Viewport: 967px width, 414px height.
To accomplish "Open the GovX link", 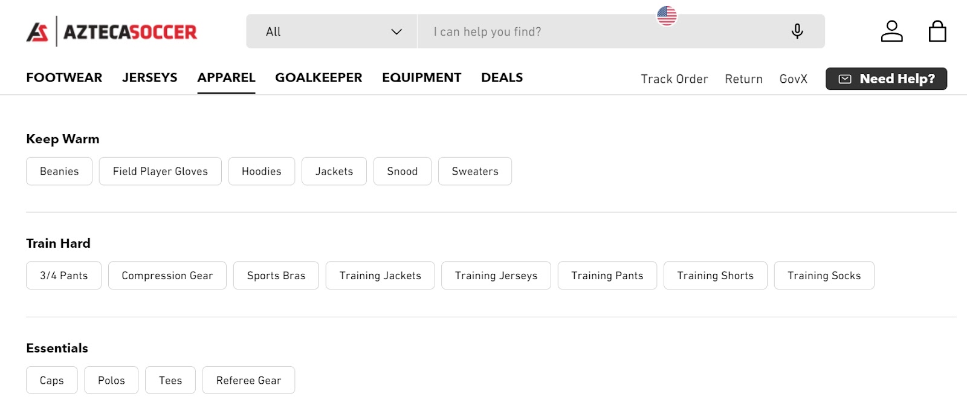I will (x=793, y=79).
